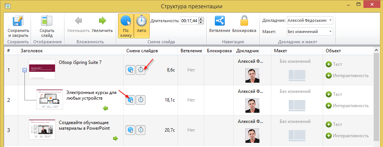Click 'Нет' branching cell for slide 2
The height and width of the screenshot is (147, 383).
click(x=191, y=100)
